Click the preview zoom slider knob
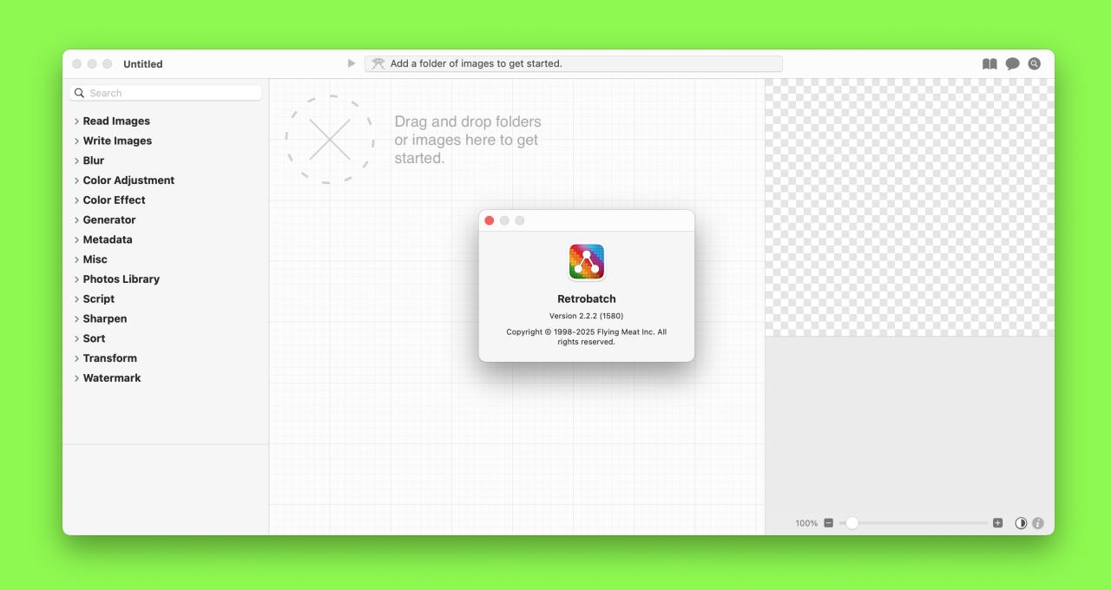Viewport: 1111px width, 590px height. pos(852,523)
